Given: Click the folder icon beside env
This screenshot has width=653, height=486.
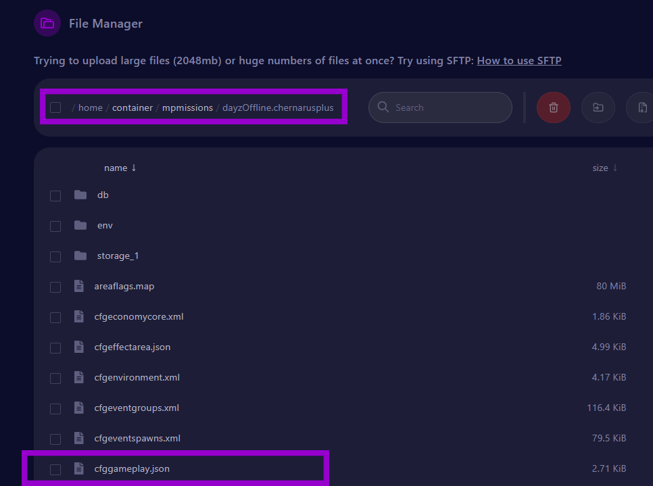Looking at the screenshot, I should pyautogui.click(x=80, y=226).
